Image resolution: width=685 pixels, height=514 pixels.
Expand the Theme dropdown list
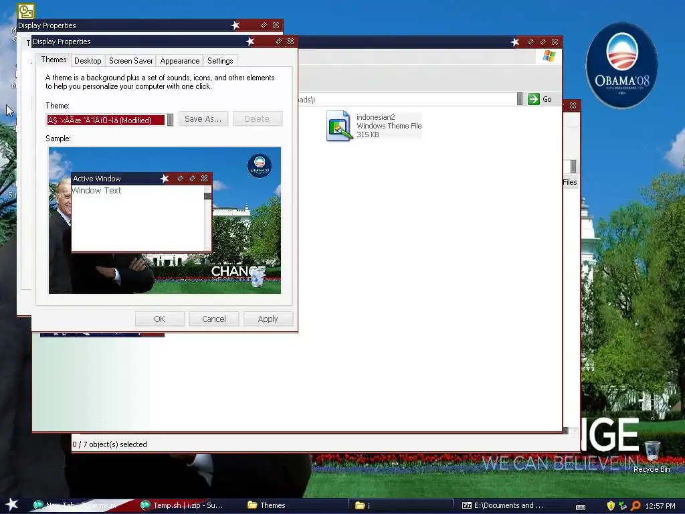point(170,120)
